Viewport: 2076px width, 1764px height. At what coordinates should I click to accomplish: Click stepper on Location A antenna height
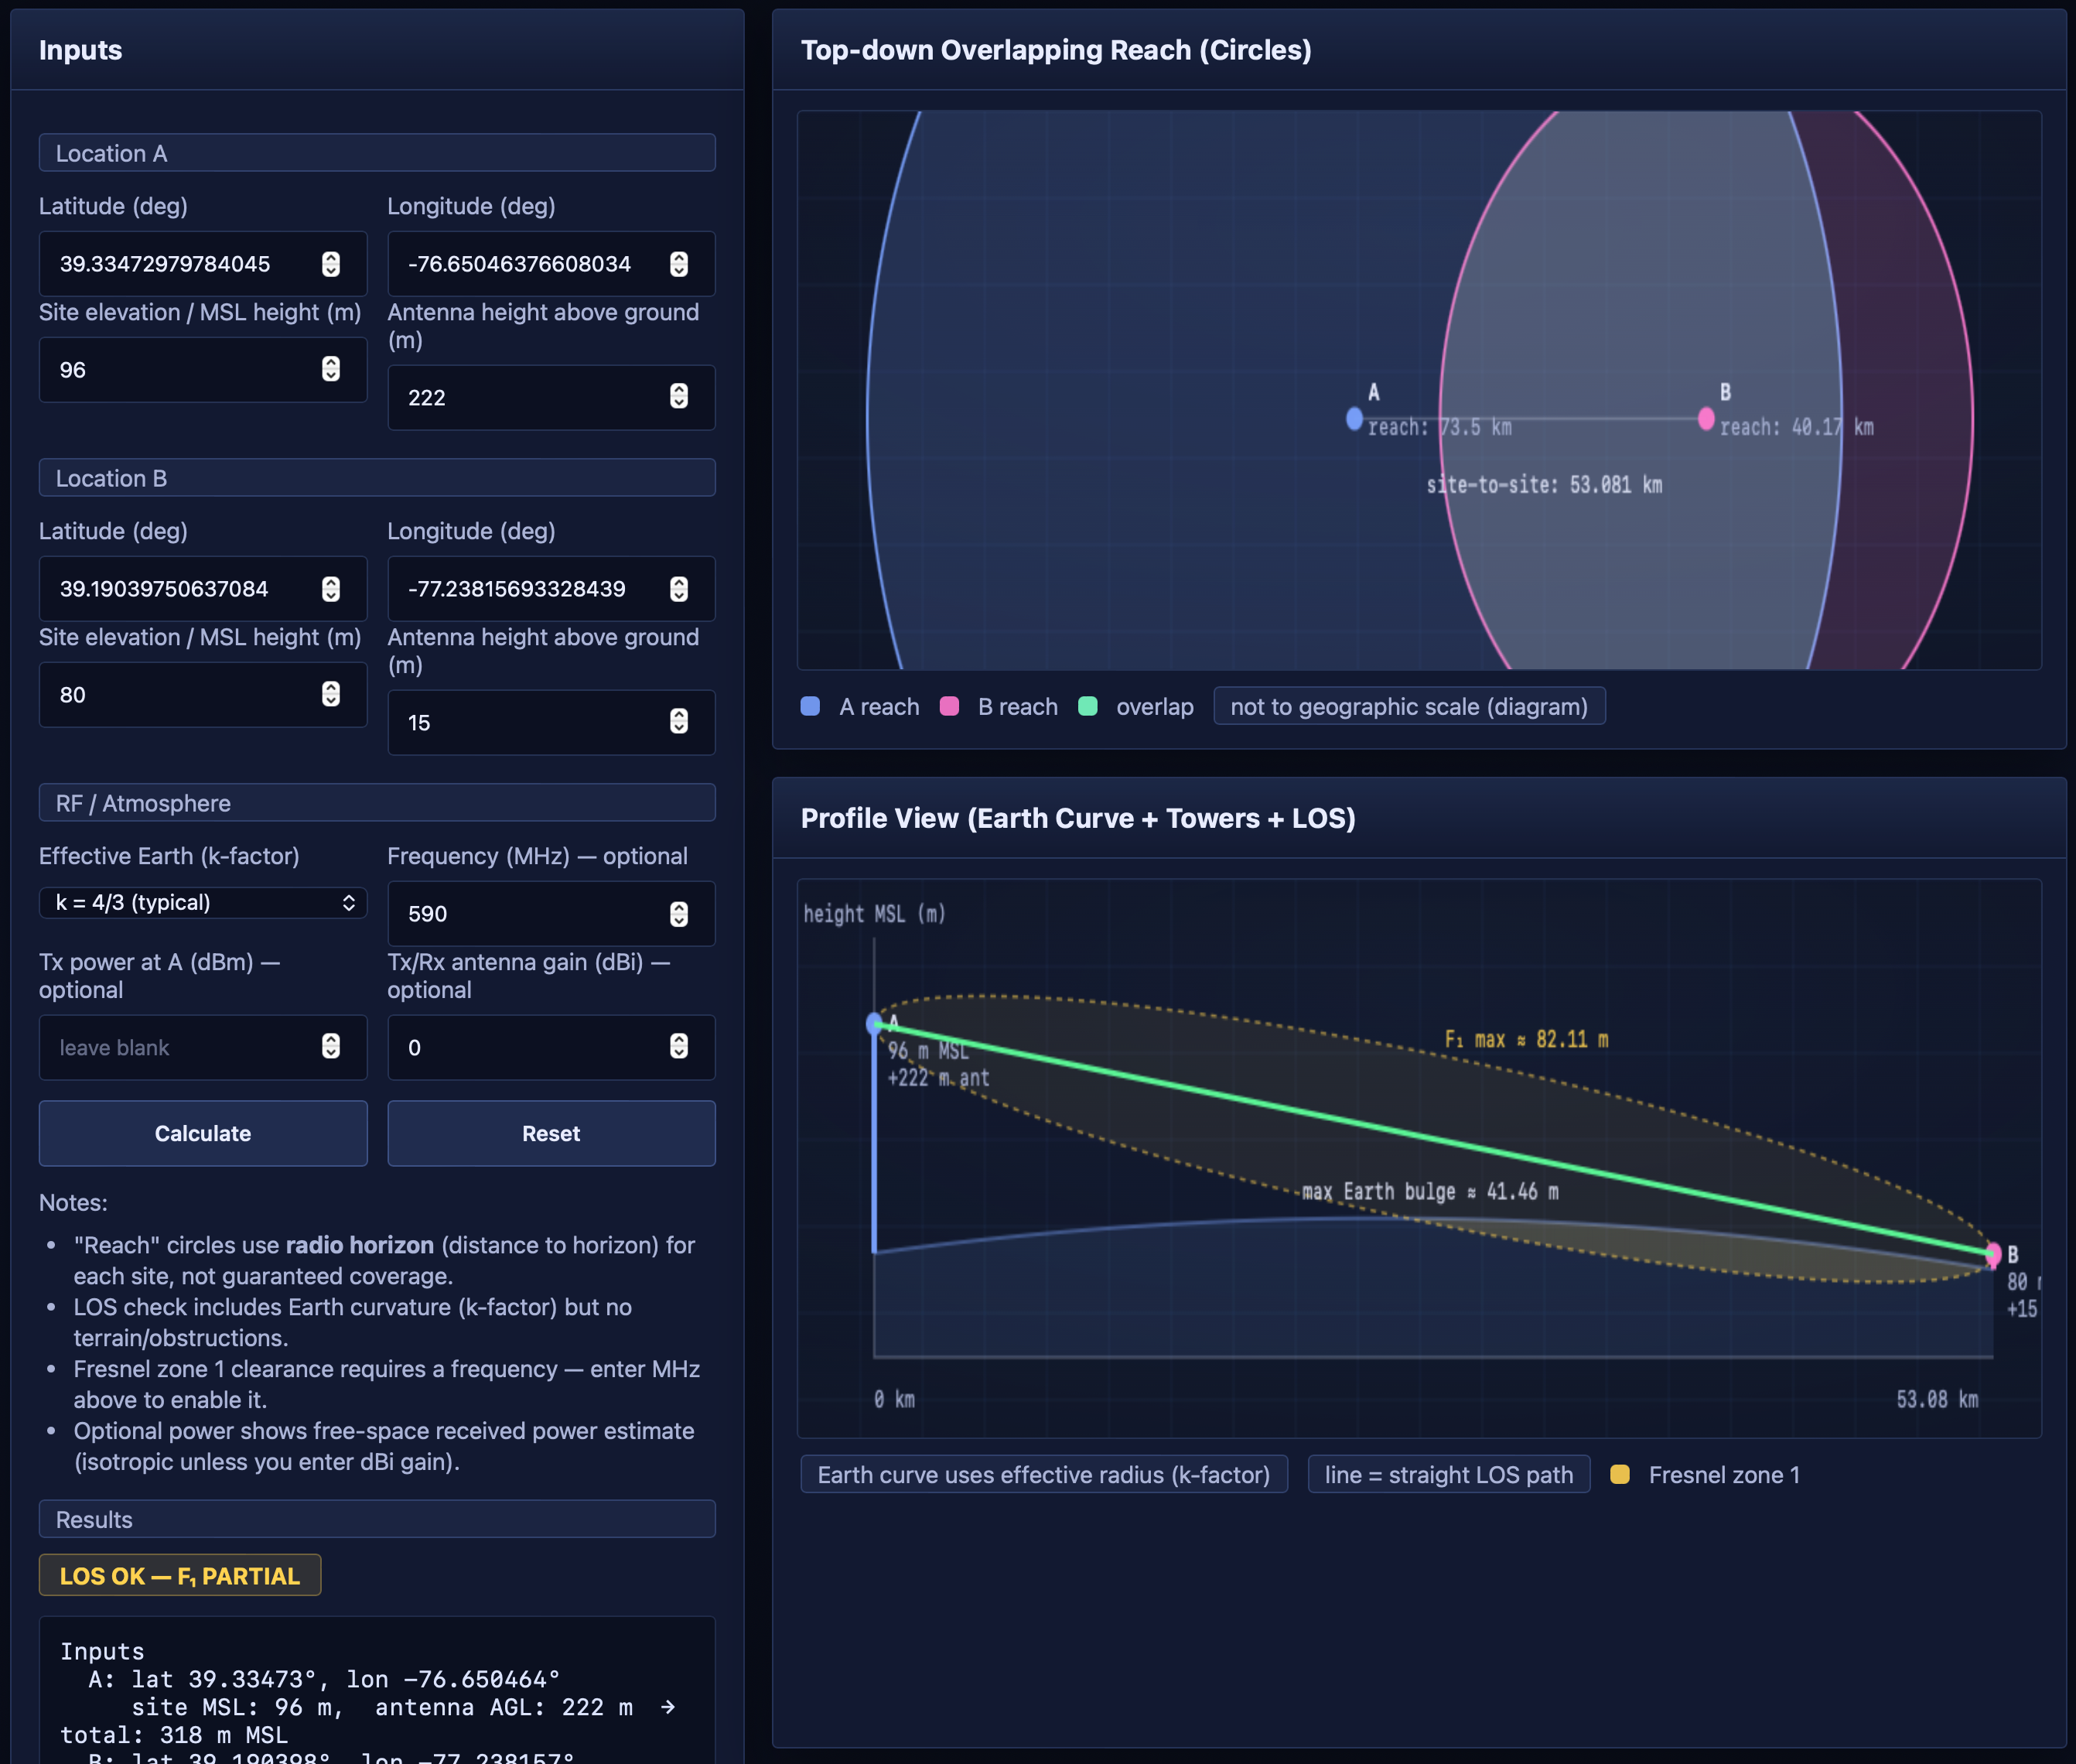tap(678, 397)
